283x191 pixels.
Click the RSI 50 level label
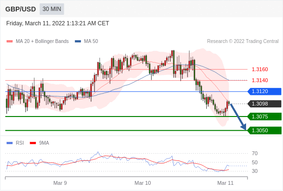tap(255, 162)
